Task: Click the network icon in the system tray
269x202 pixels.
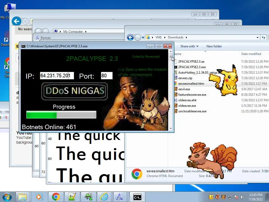Action: click(230, 197)
